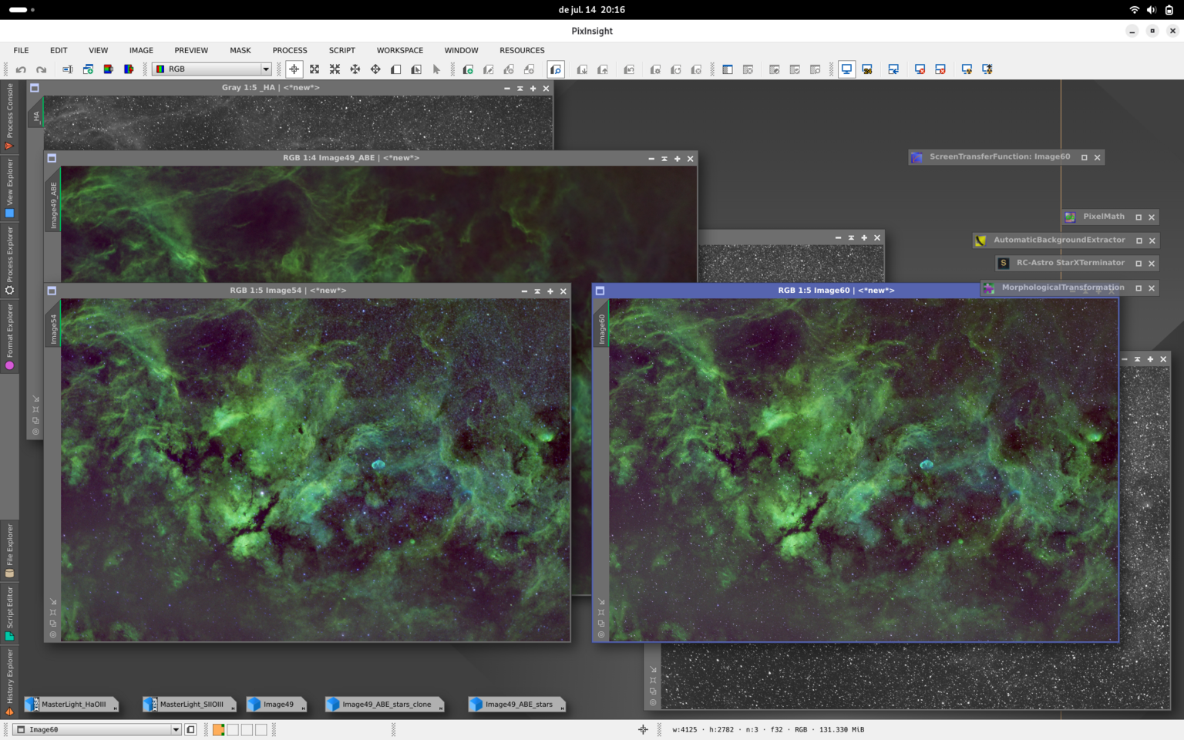
Task: Switch to the second workspace box
Action: (x=233, y=729)
